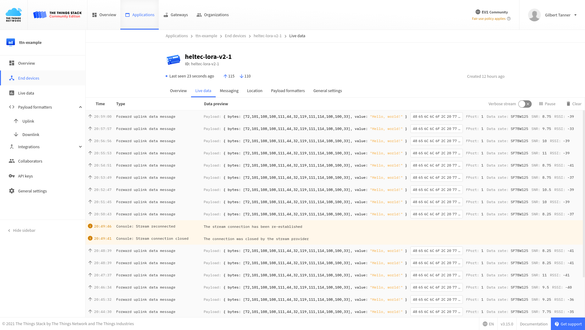This screenshot has width=585, height=330.
Task: Click the Get support button
Action: (568, 324)
